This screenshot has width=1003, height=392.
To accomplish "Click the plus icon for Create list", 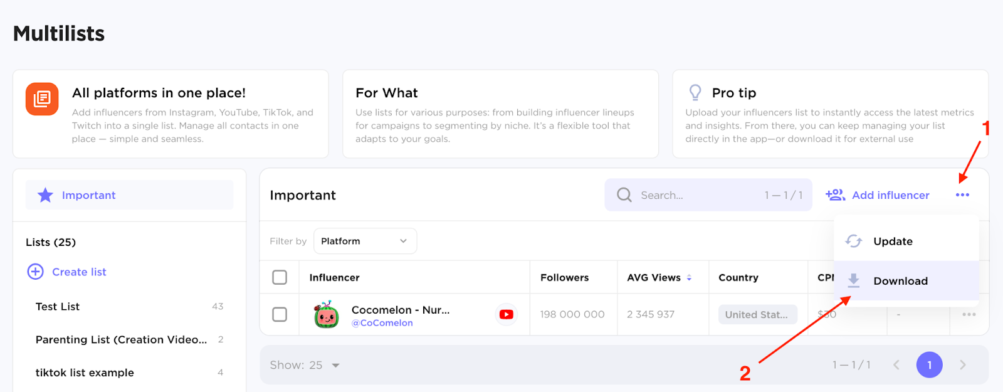I will click(x=36, y=272).
